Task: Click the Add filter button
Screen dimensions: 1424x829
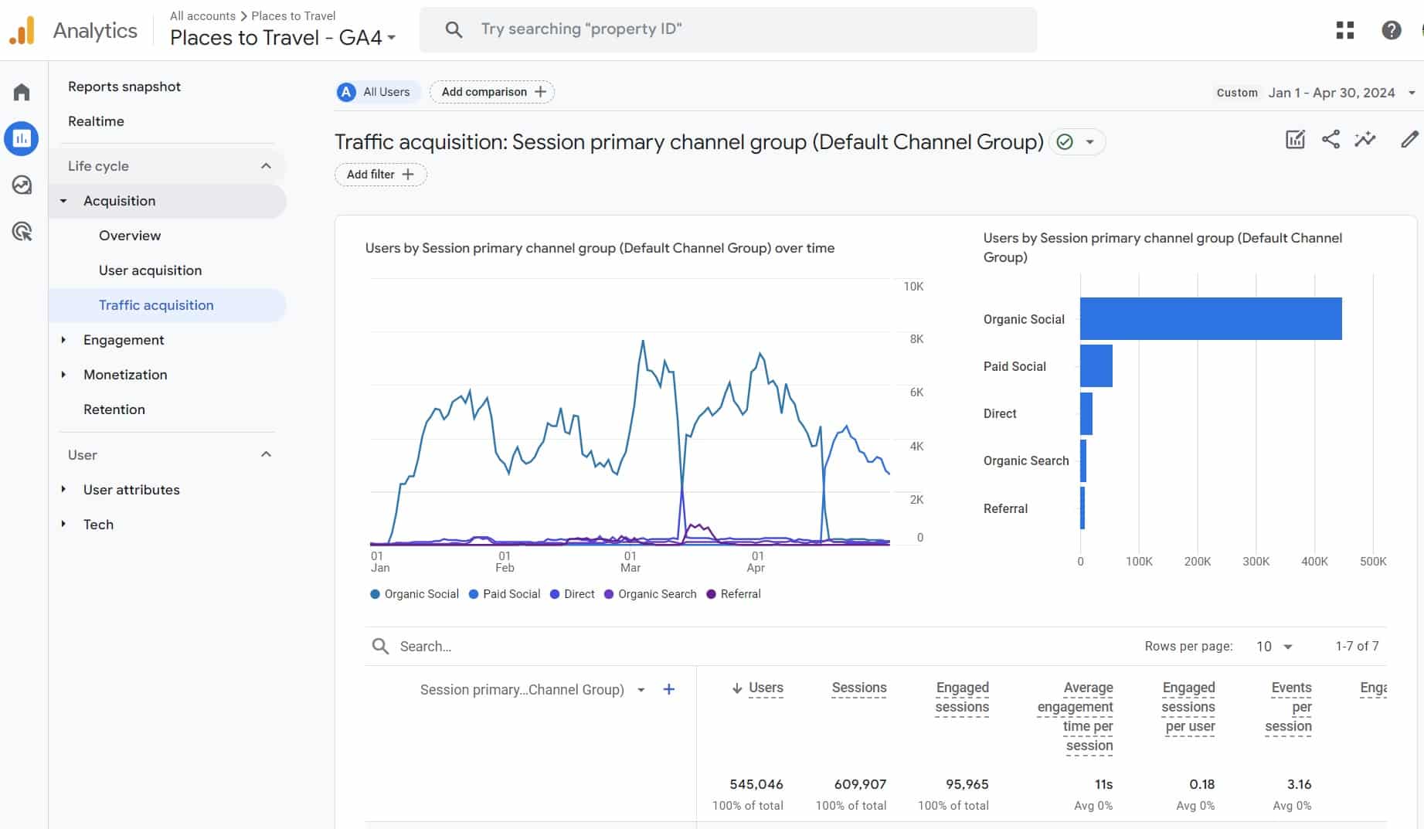Action: pyautogui.click(x=380, y=175)
